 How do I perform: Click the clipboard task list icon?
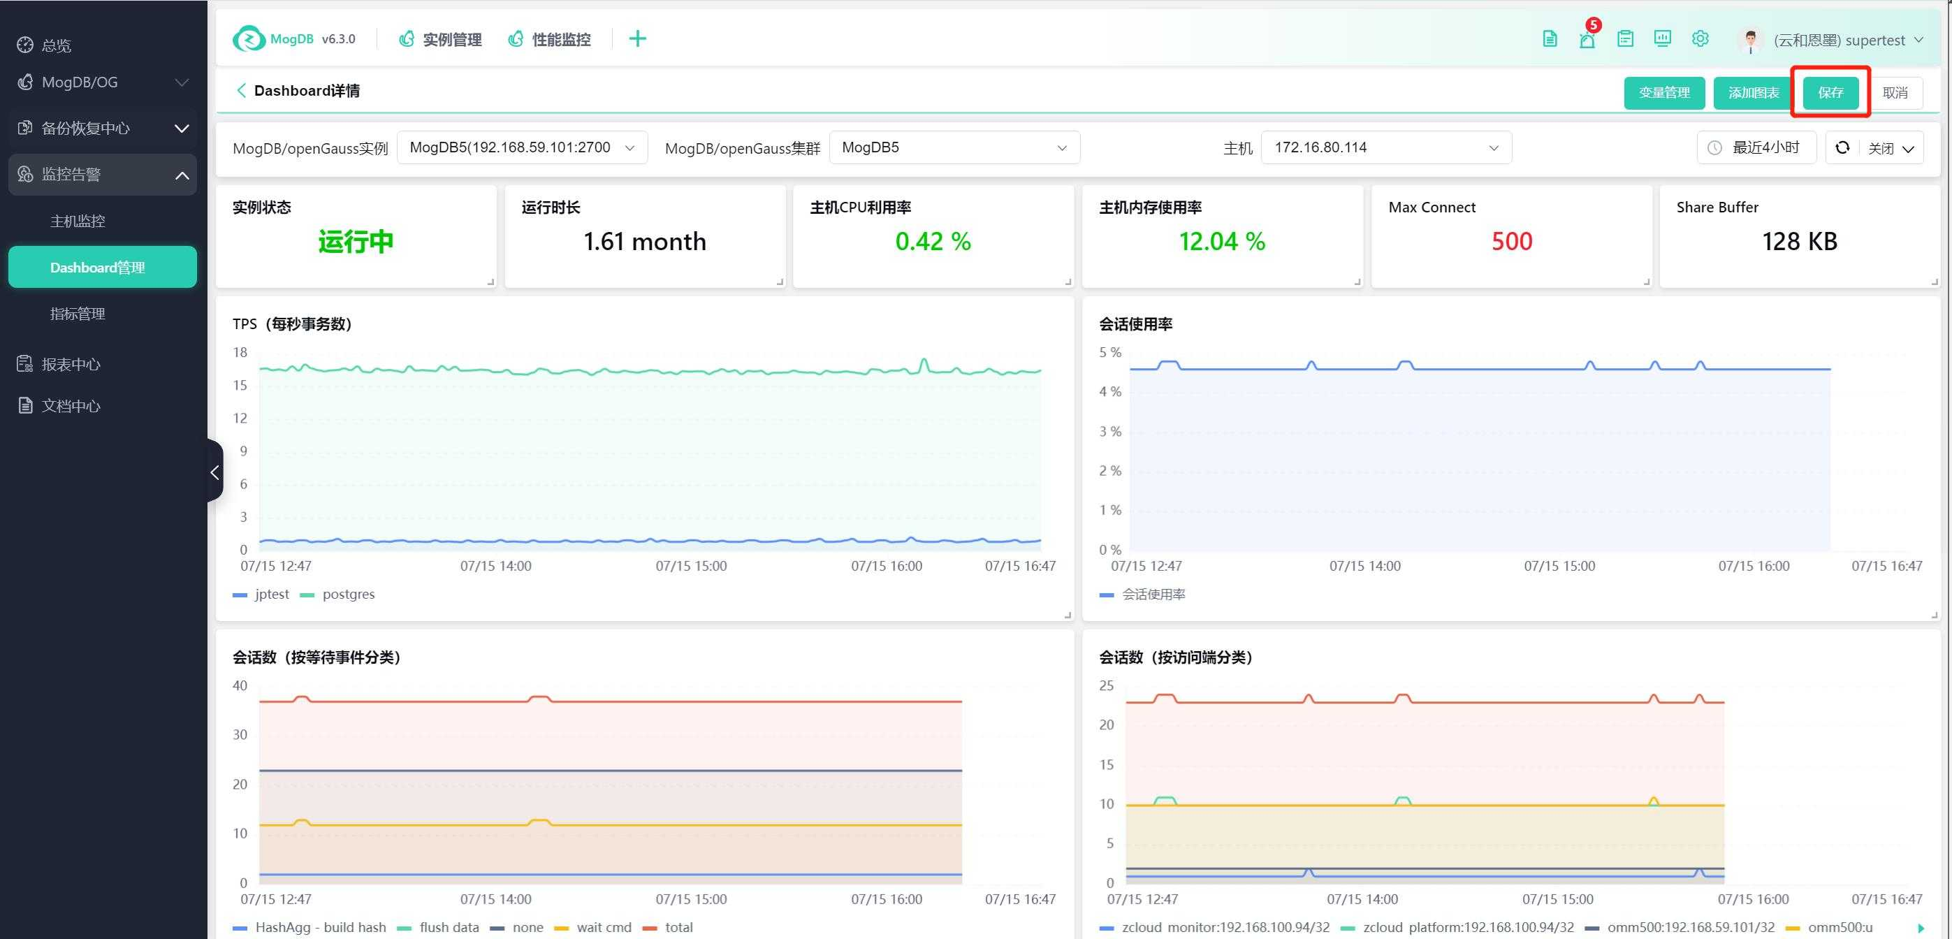click(1624, 38)
